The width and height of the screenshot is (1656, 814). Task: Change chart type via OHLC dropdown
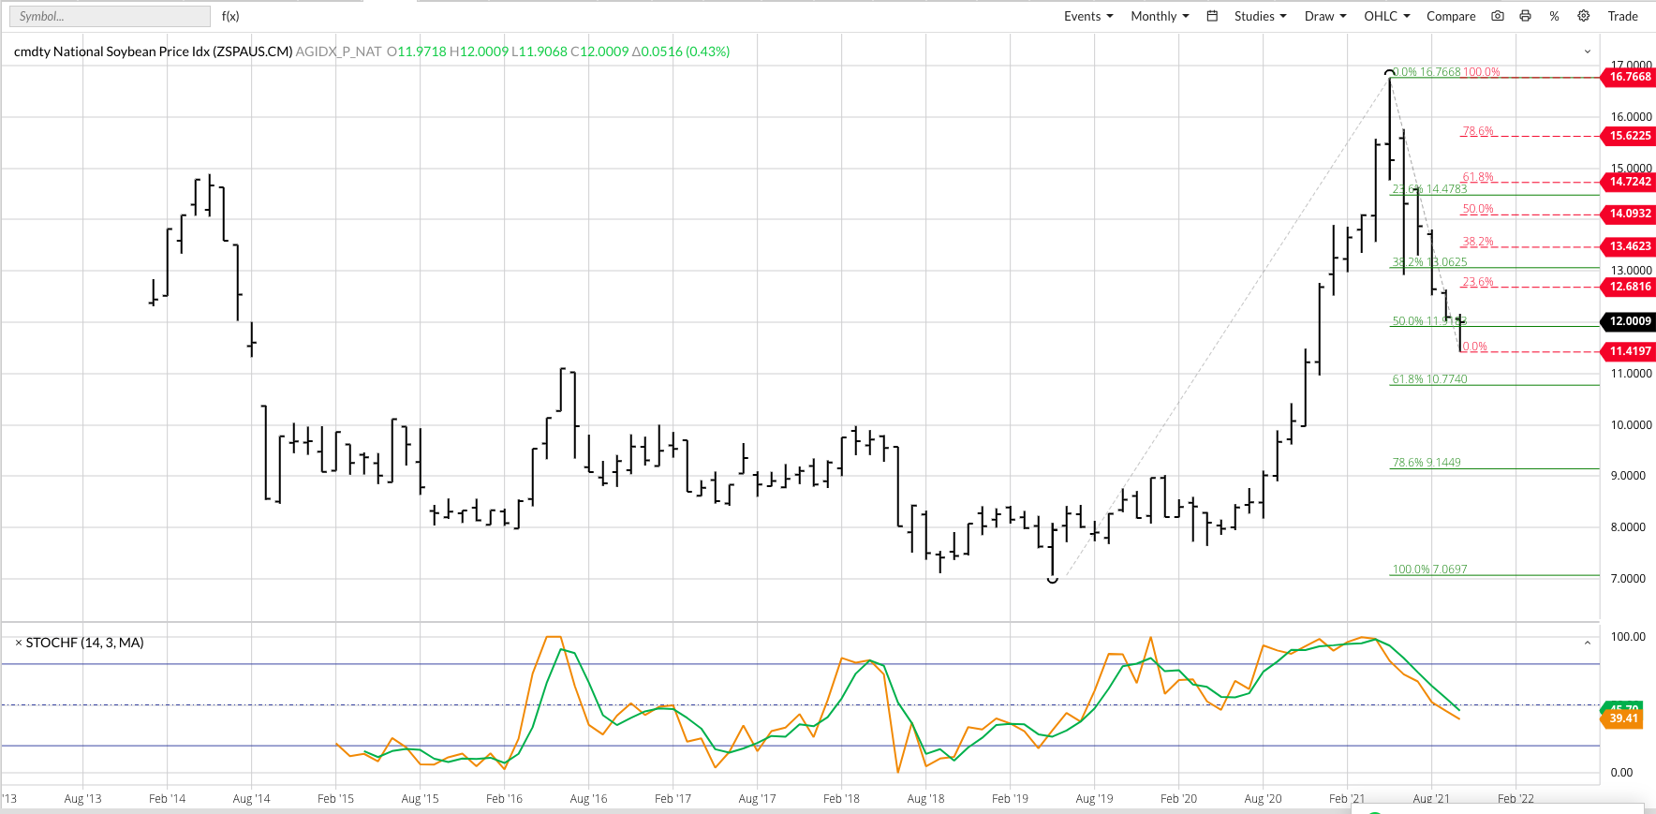pyautogui.click(x=1386, y=16)
